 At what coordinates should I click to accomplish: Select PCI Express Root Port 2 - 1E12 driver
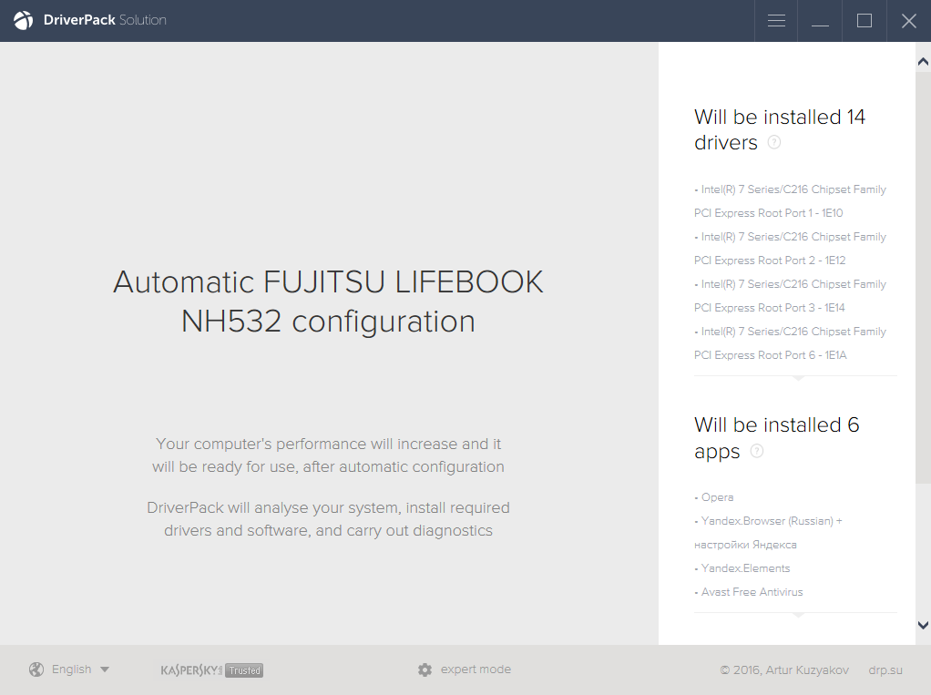click(791, 249)
